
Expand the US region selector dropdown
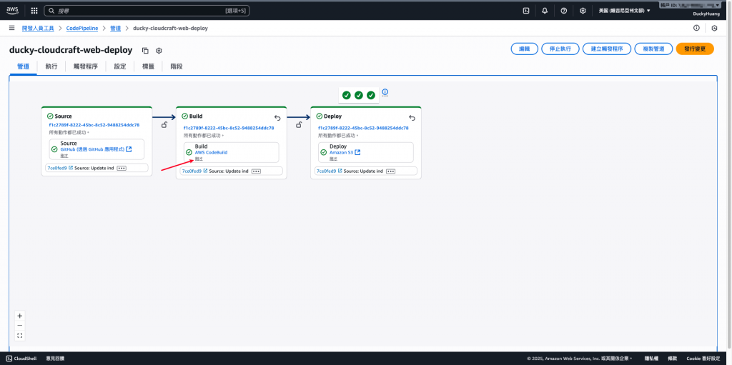click(625, 10)
